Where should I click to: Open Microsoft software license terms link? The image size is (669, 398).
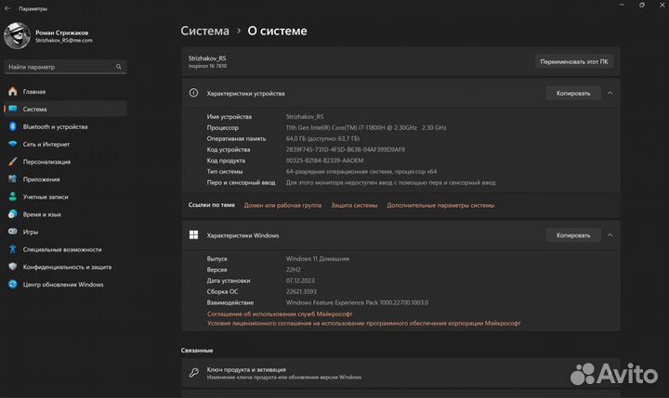364,324
